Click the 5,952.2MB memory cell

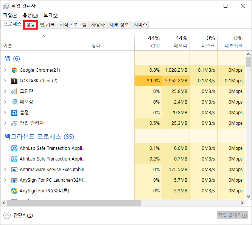coord(176,81)
